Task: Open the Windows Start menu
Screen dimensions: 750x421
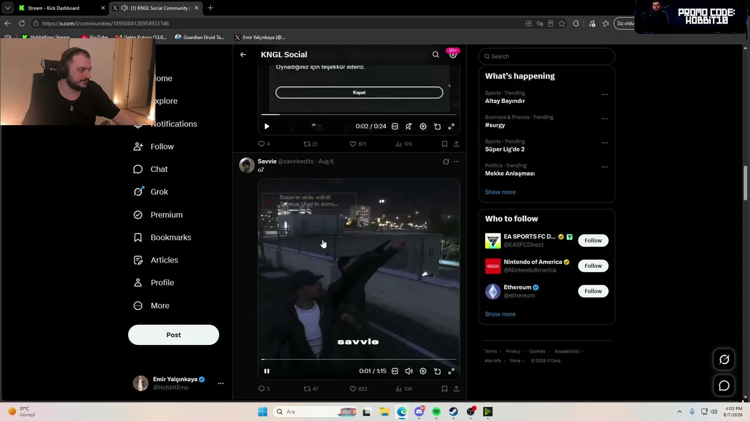Action: point(262,412)
